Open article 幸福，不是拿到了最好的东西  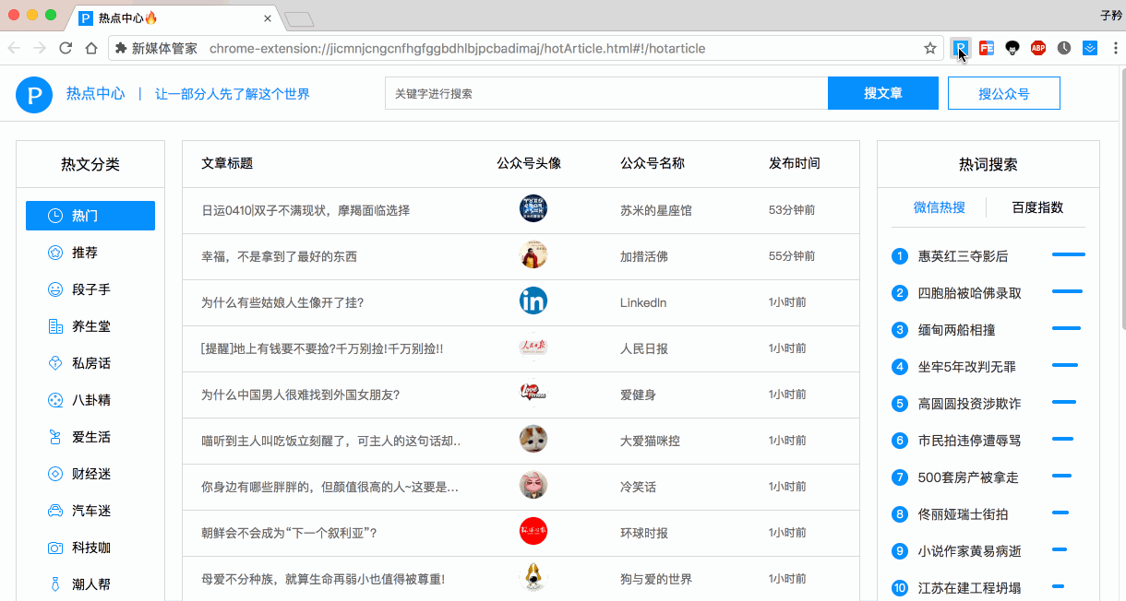coord(279,256)
